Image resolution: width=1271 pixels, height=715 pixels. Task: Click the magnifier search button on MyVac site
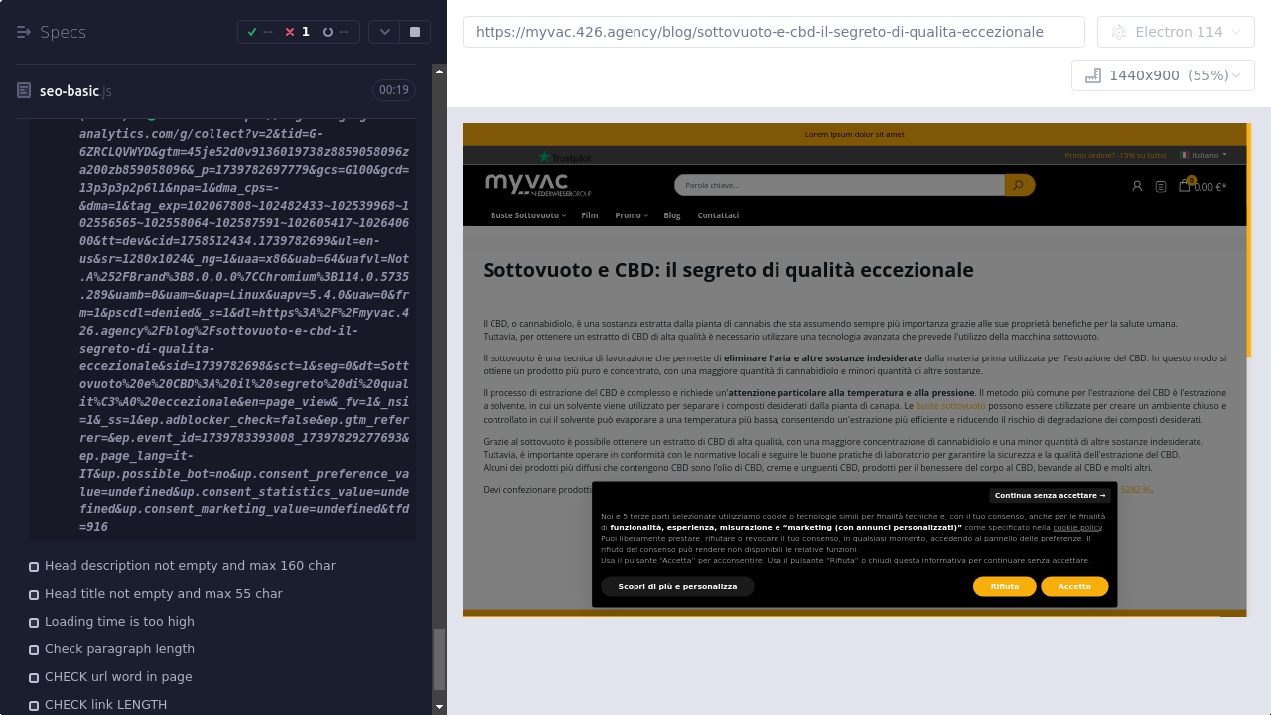1019,185
